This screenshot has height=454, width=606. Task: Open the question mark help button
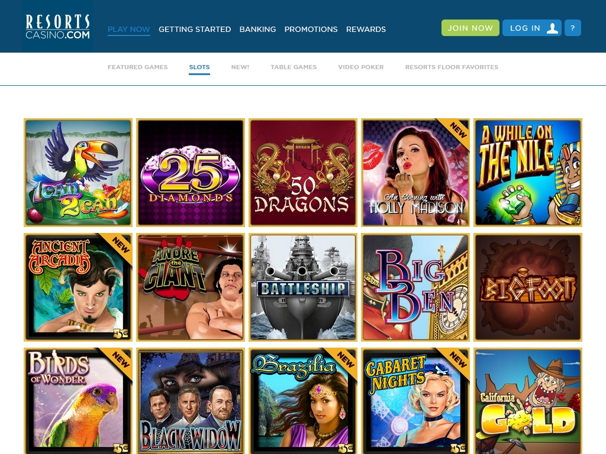coord(573,28)
